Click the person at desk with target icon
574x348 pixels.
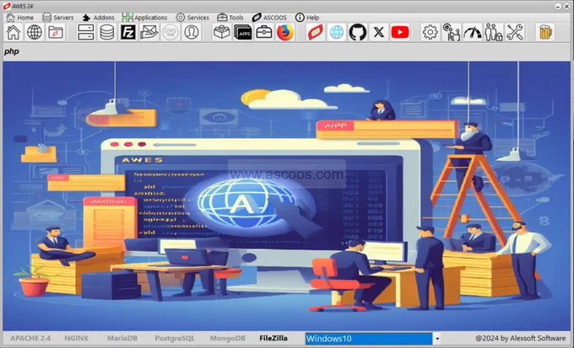tap(452, 32)
